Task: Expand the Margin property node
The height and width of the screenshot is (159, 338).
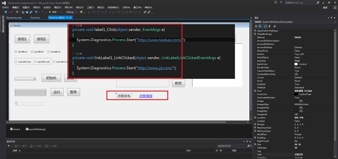Action: click(255, 124)
